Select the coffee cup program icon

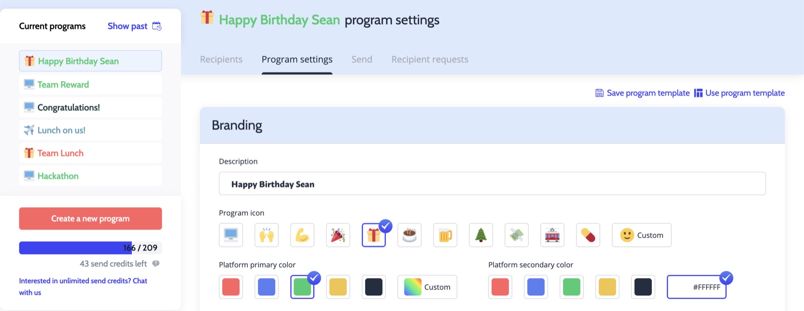point(410,235)
